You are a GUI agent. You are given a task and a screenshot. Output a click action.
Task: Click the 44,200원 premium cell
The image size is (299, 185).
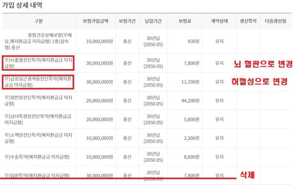tap(190, 100)
